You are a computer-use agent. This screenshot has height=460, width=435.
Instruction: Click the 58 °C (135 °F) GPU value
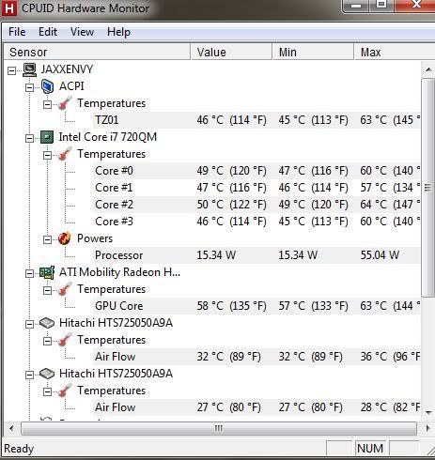[x=232, y=306]
